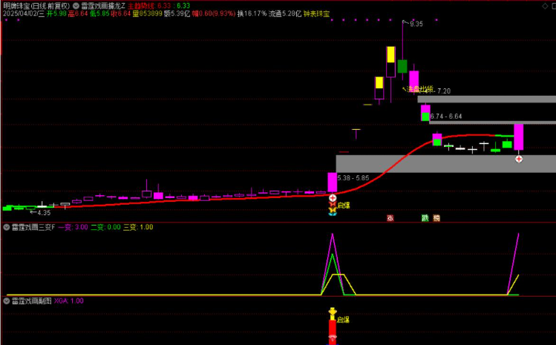Click the orange marker icon right of 跌

(436, 218)
